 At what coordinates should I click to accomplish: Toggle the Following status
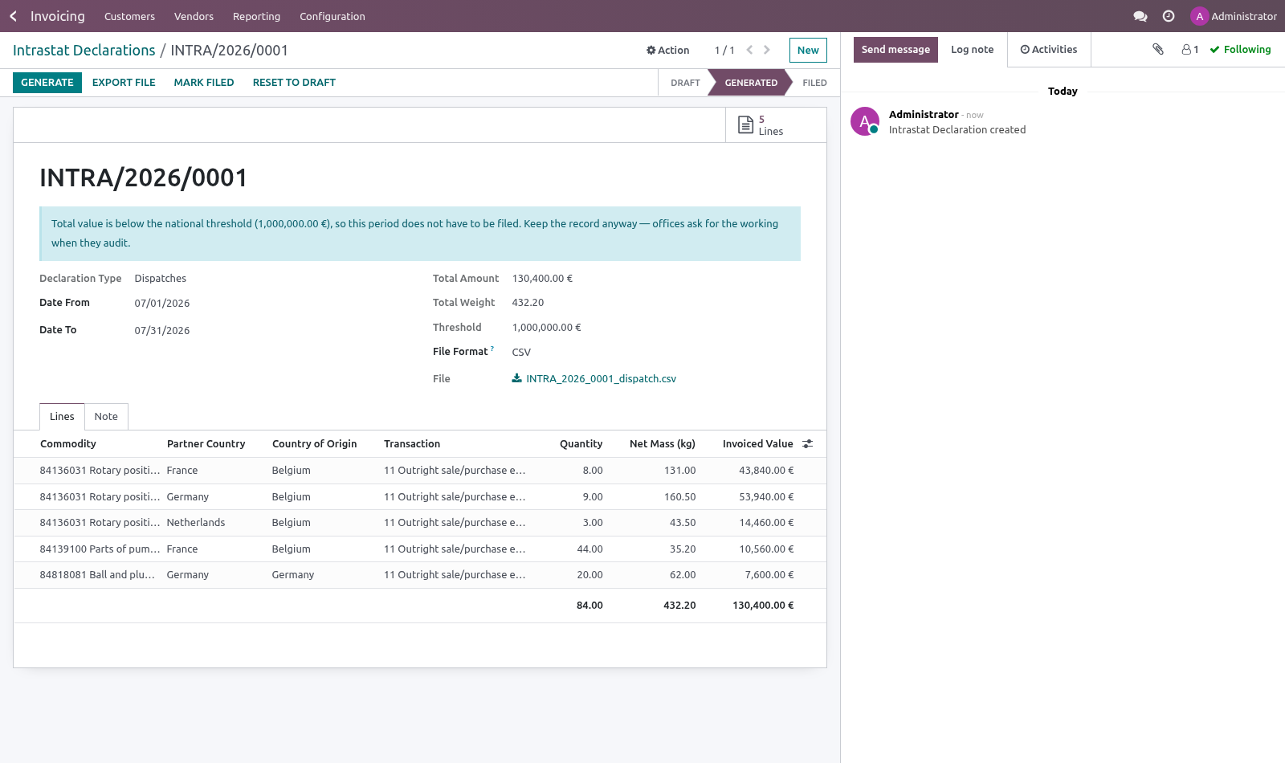1241,49
